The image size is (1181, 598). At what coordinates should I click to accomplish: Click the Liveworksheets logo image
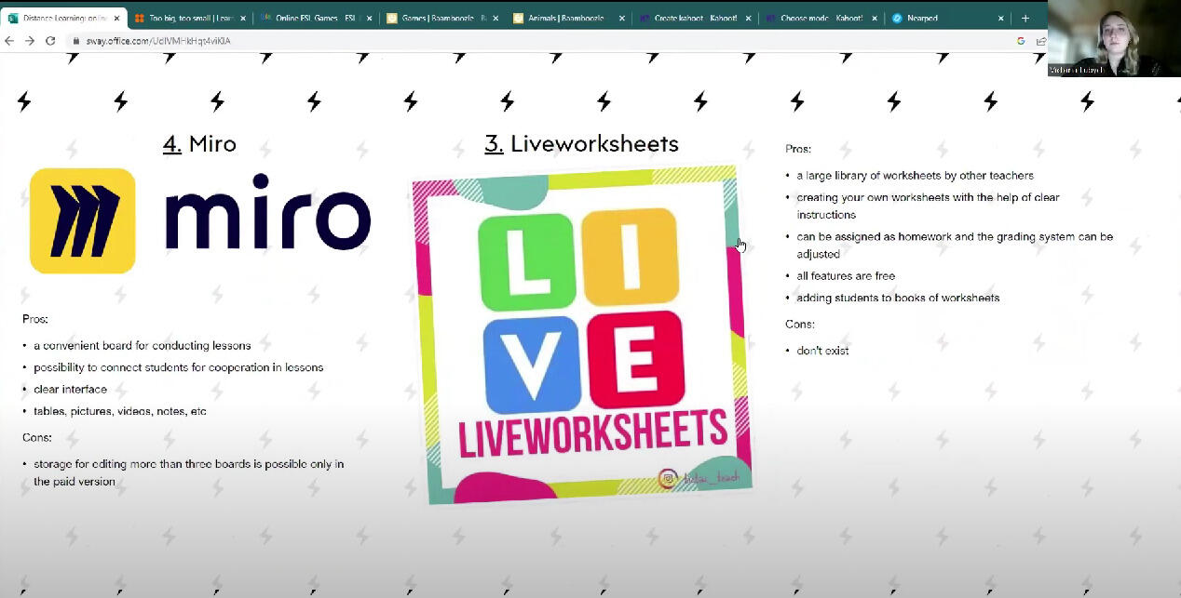click(581, 334)
